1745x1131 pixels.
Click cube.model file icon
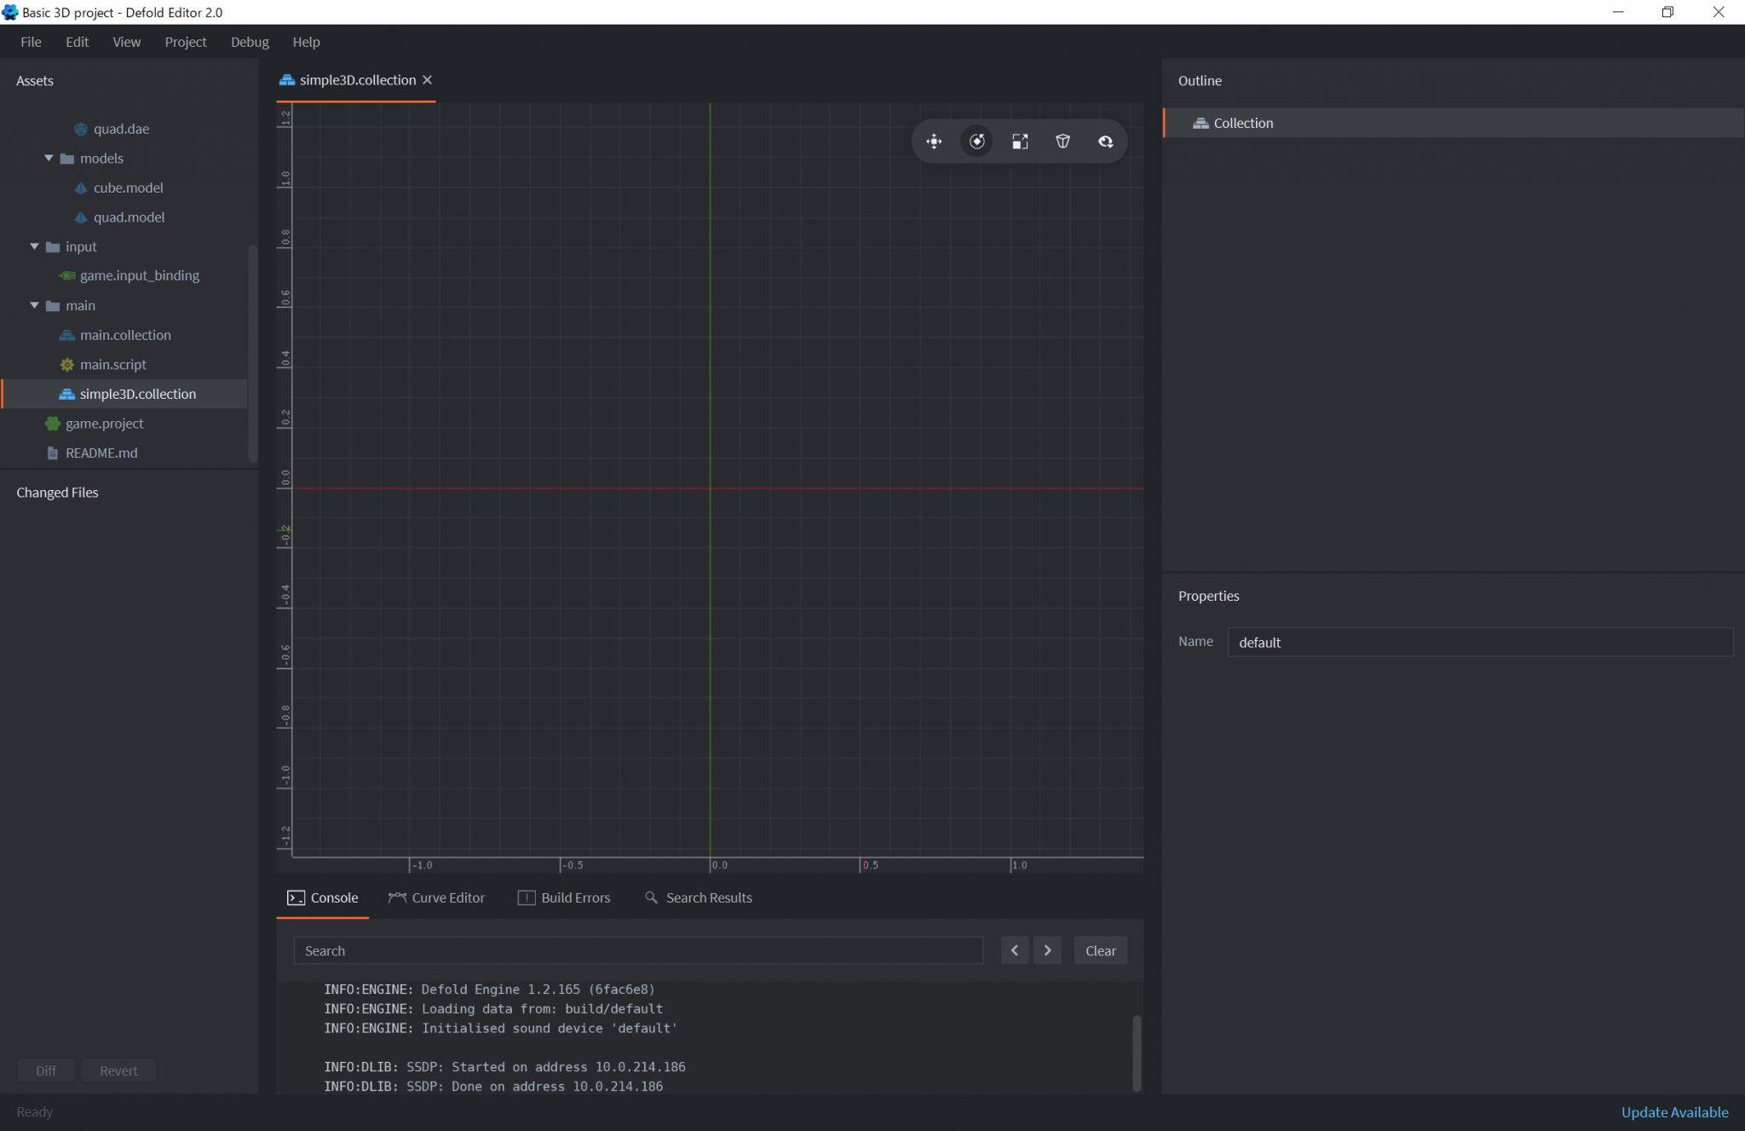pyautogui.click(x=81, y=188)
